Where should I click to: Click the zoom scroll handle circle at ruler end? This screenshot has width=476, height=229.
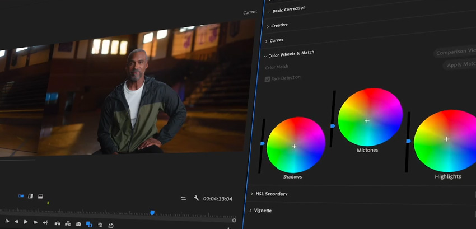pos(234,221)
